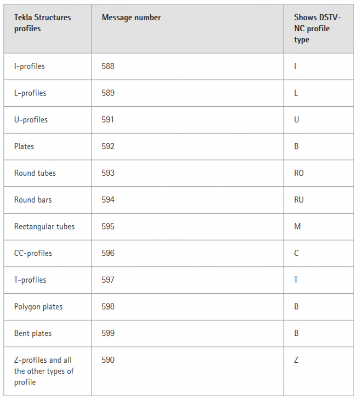This screenshot has width=357, height=400.
Task: Select "Z-profiles and all the other types" cell
Action: 43,371
